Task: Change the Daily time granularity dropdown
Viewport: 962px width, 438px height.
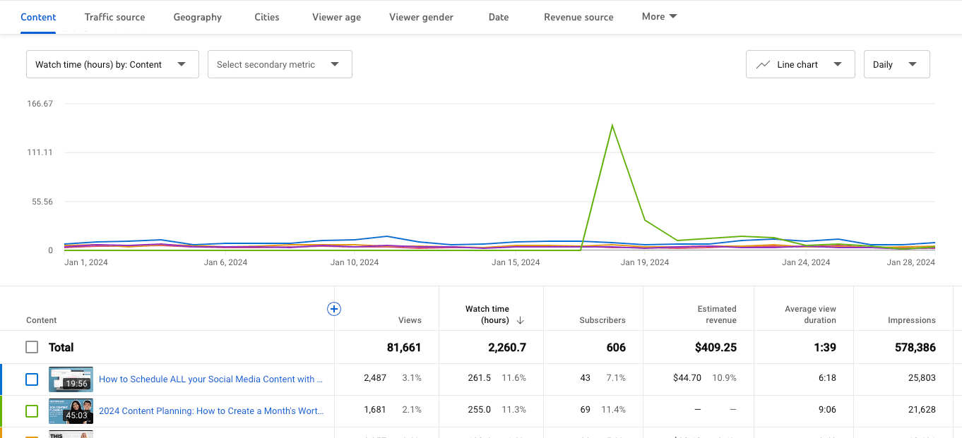Action: [x=896, y=64]
